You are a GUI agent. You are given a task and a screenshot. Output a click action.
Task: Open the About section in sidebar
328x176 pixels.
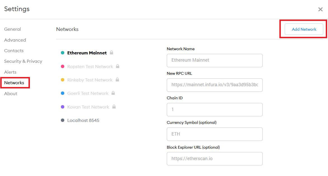point(11,93)
